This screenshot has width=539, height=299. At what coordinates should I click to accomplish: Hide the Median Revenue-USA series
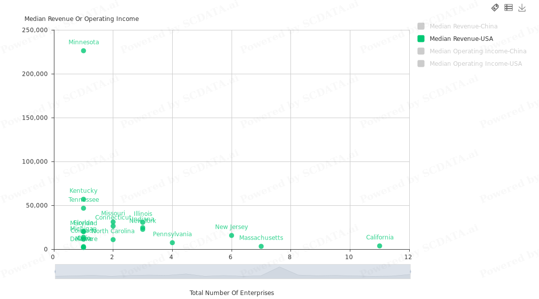[461, 39]
